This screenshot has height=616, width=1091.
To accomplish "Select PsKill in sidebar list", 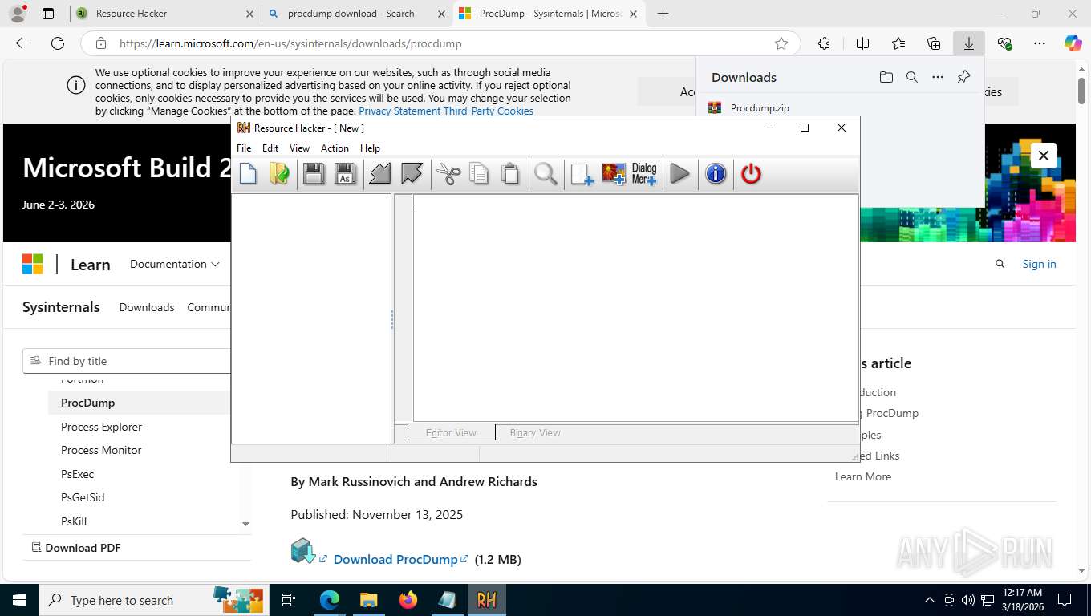I will 74,521.
